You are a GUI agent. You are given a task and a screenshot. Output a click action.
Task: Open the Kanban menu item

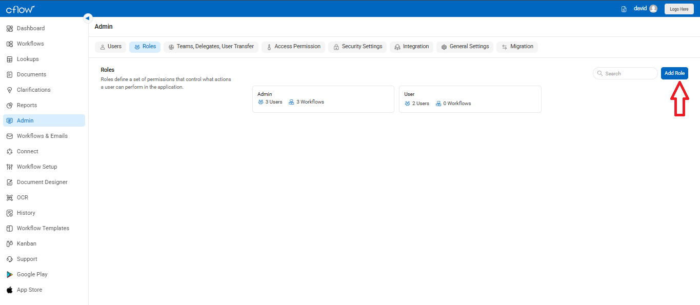pyautogui.click(x=44, y=243)
